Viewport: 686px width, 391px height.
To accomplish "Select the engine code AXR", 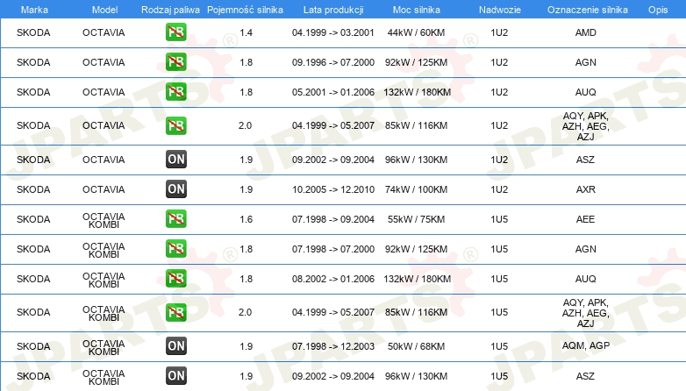I will [585, 189].
